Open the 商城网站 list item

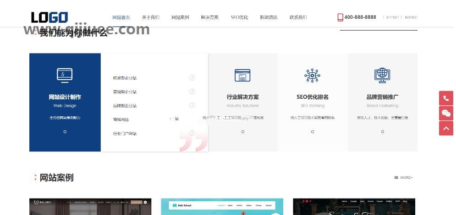(121, 119)
